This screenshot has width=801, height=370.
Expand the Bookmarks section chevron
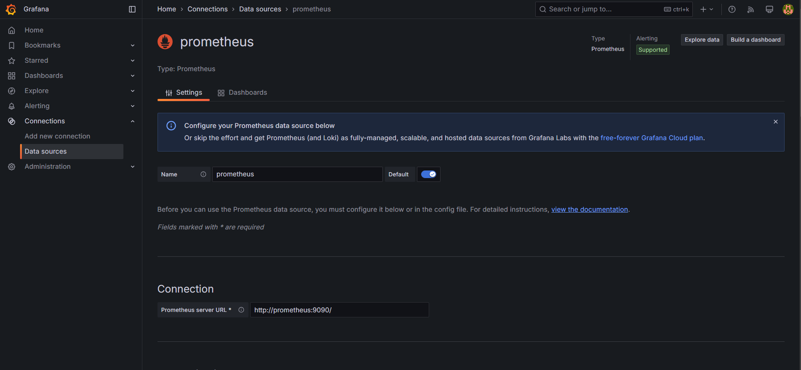133,45
